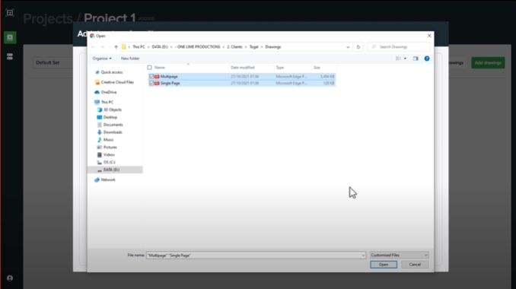Open the Help question mark icon
This screenshot has width=516, height=289.
click(426, 59)
